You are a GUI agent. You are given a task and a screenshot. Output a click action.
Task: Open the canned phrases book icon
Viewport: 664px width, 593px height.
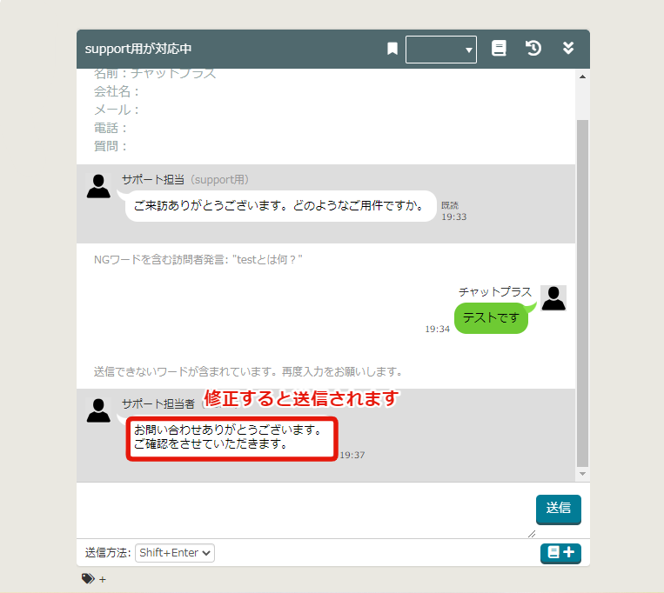point(499,48)
